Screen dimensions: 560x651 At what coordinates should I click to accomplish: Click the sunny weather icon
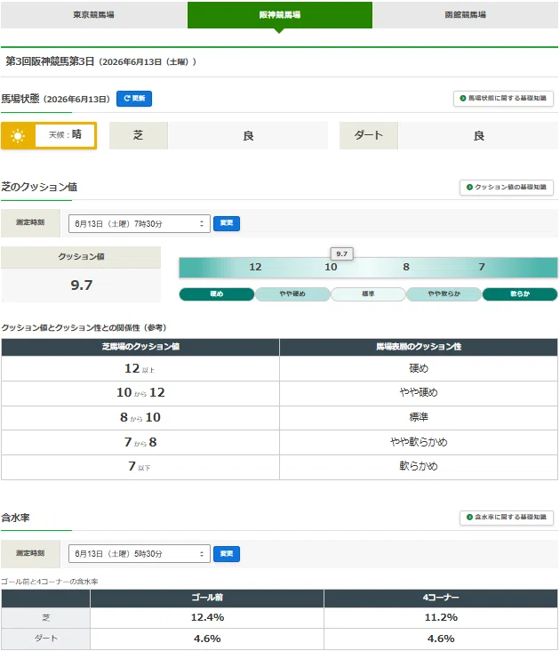tap(18, 135)
